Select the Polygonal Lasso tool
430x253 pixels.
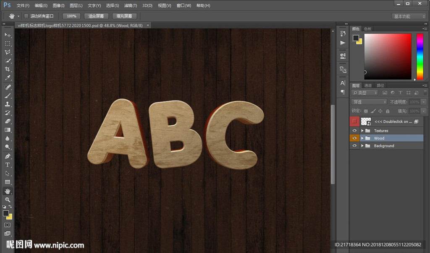pyautogui.click(x=8, y=52)
